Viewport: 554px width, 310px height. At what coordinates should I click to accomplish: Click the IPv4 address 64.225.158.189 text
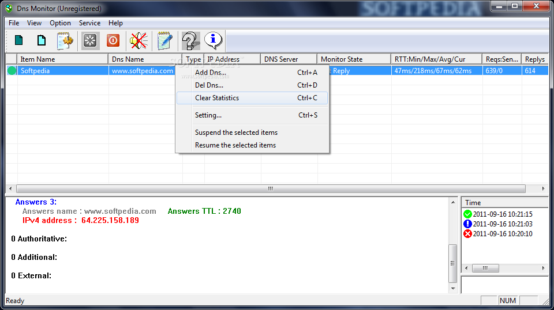pyautogui.click(x=81, y=221)
